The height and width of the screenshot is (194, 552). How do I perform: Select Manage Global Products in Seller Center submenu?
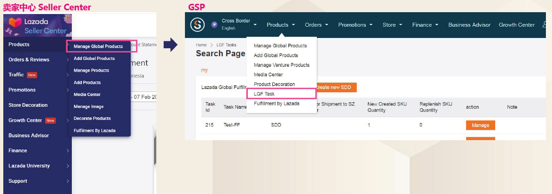(x=98, y=46)
